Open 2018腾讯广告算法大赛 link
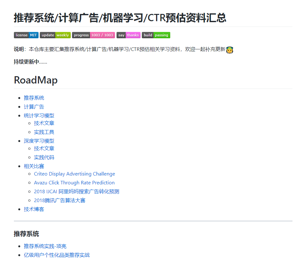Viewport: 295px width, 265px height. coord(60,200)
